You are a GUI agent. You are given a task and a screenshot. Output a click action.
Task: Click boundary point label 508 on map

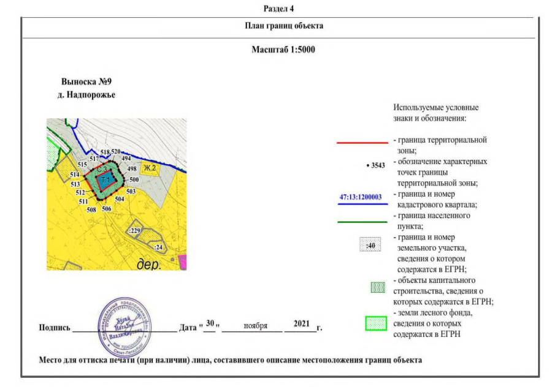click(x=91, y=209)
